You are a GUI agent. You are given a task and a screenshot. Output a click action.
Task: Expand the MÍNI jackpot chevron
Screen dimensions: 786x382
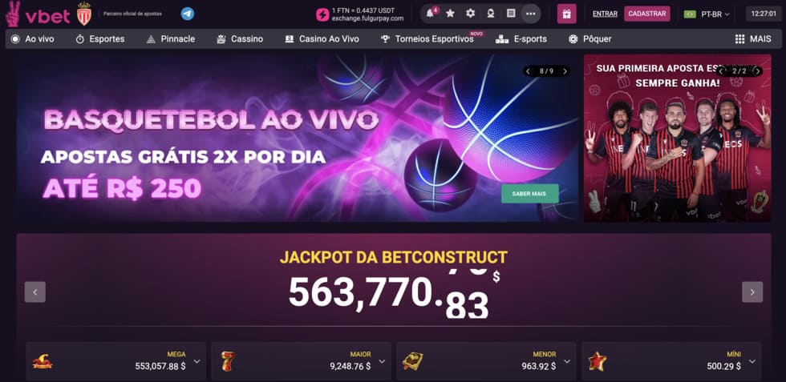point(752,361)
